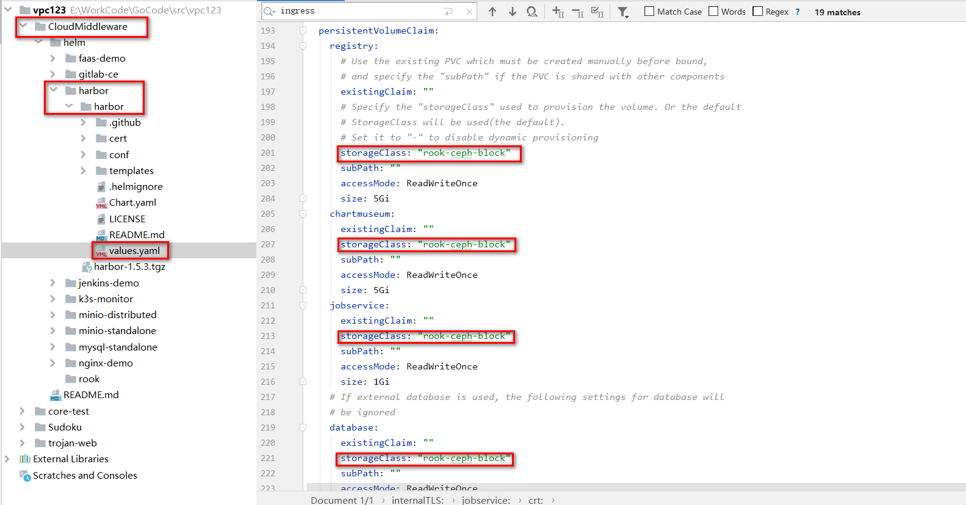Screen dimensions: 966x505
Task: Open Scratches and Consoles node
Action: point(85,475)
